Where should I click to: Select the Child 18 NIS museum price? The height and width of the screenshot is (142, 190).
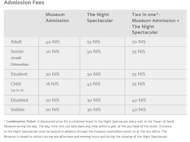tap(52, 84)
